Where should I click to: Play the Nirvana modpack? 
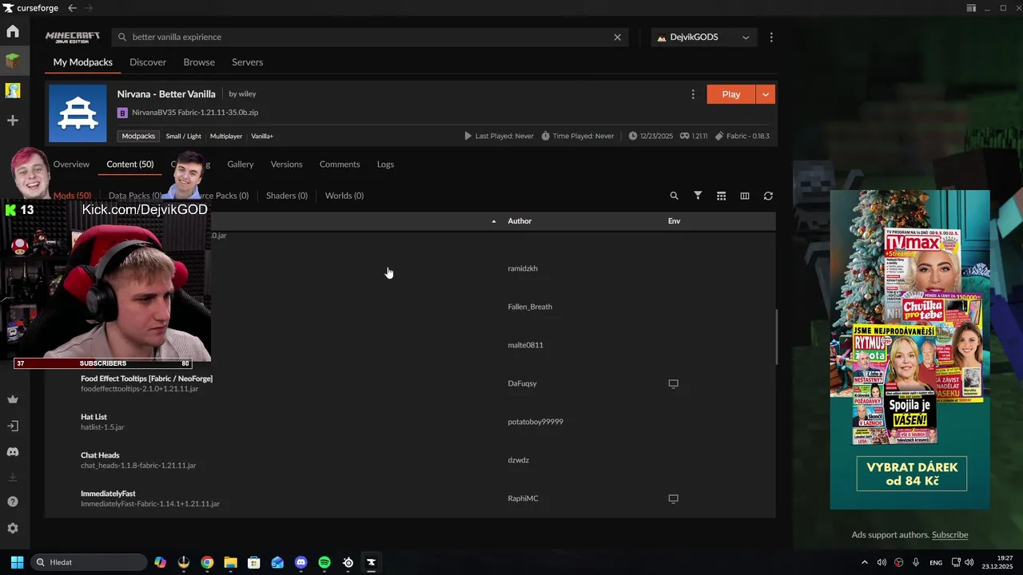pyautogui.click(x=730, y=94)
